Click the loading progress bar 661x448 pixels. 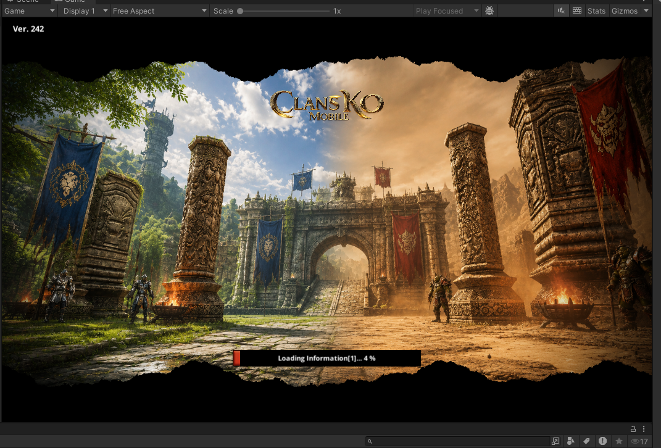[326, 359]
